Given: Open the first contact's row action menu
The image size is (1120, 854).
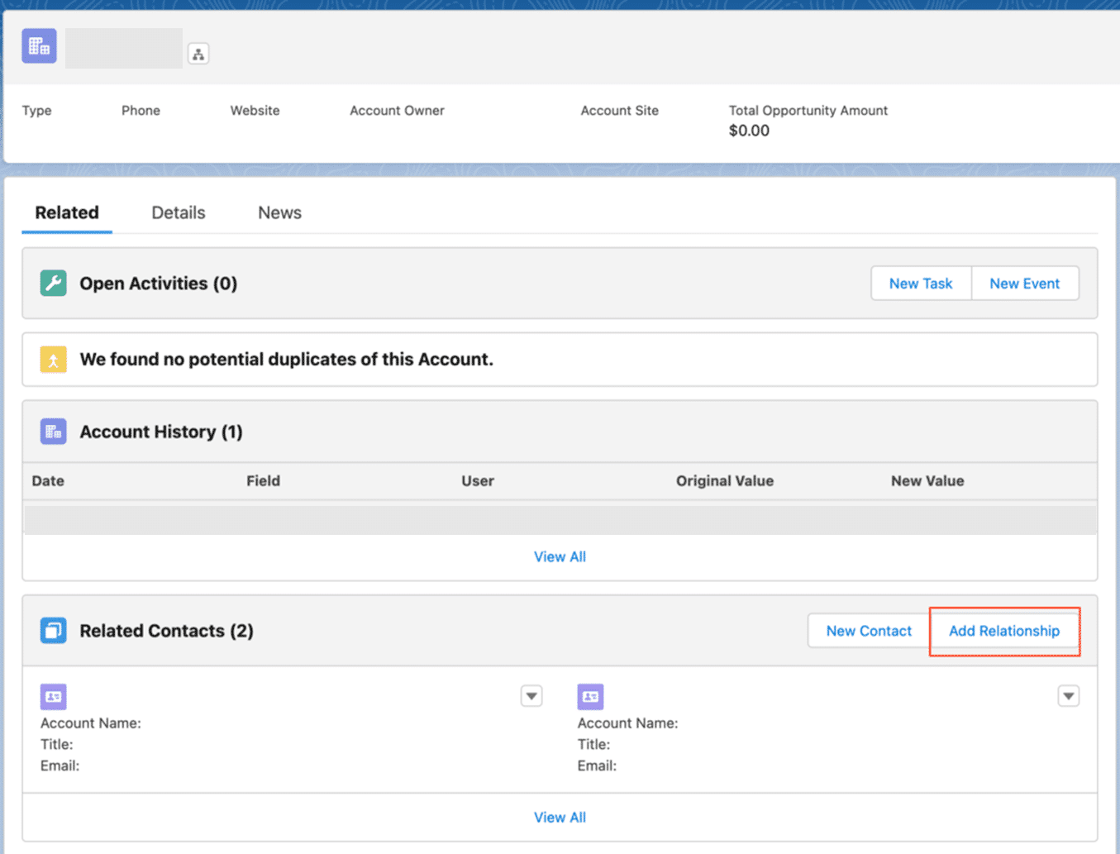Looking at the screenshot, I should [531, 696].
